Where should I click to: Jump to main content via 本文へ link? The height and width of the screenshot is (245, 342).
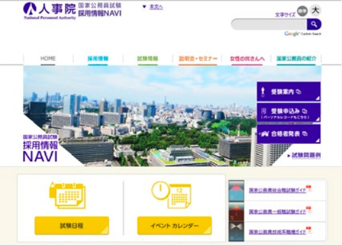pos(156,7)
